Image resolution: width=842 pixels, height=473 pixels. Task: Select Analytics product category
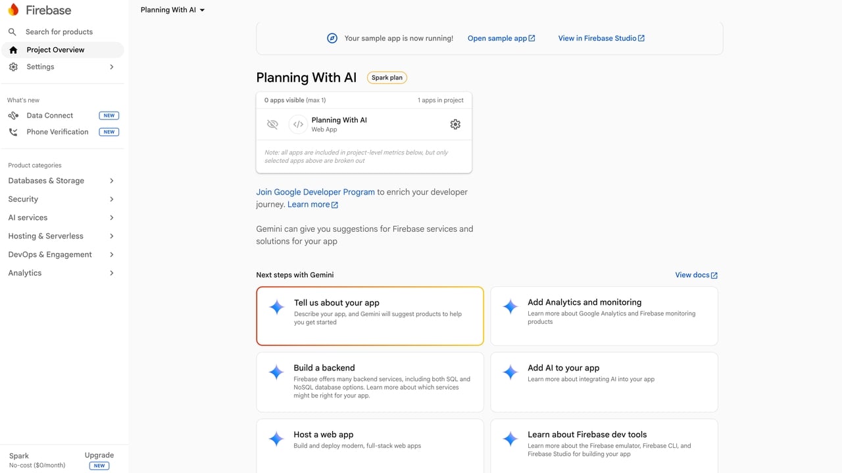coord(61,273)
